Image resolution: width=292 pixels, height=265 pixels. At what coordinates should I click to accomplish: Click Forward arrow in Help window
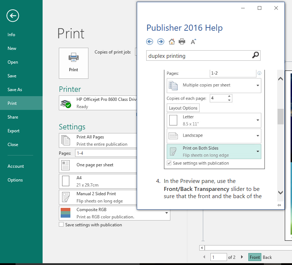point(161,42)
